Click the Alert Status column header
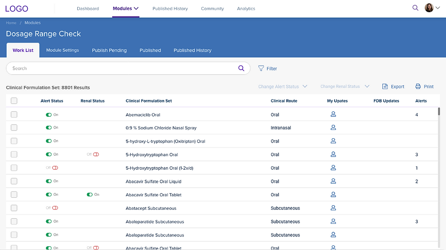Viewport: 446px width, 250px height. point(52,101)
